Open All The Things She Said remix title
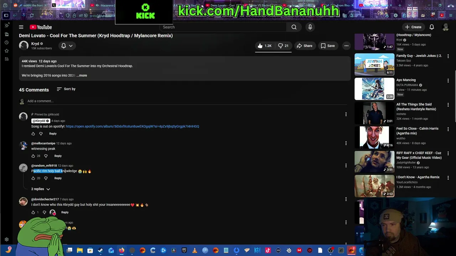The width and height of the screenshot is (456, 256). coord(416,107)
